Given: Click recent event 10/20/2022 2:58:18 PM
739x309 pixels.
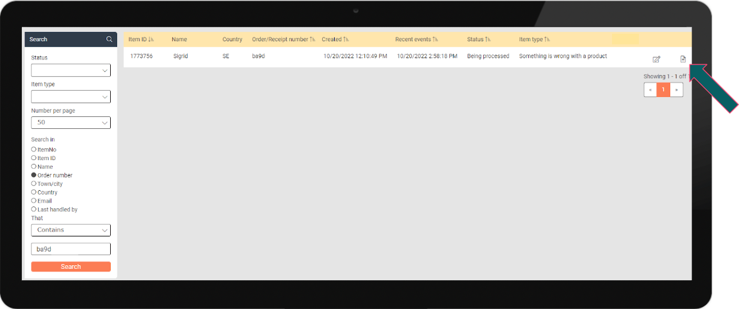Looking at the screenshot, I should tap(427, 56).
